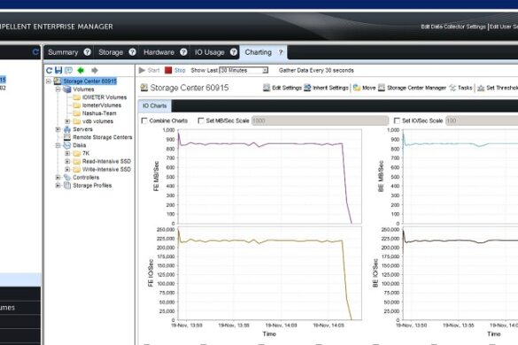Click the Start play icon
This screenshot has width=518, height=345.
pyautogui.click(x=142, y=70)
